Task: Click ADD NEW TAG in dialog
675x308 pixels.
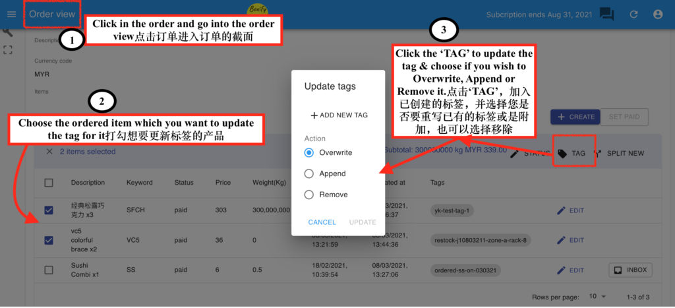Action: click(339, 115)
